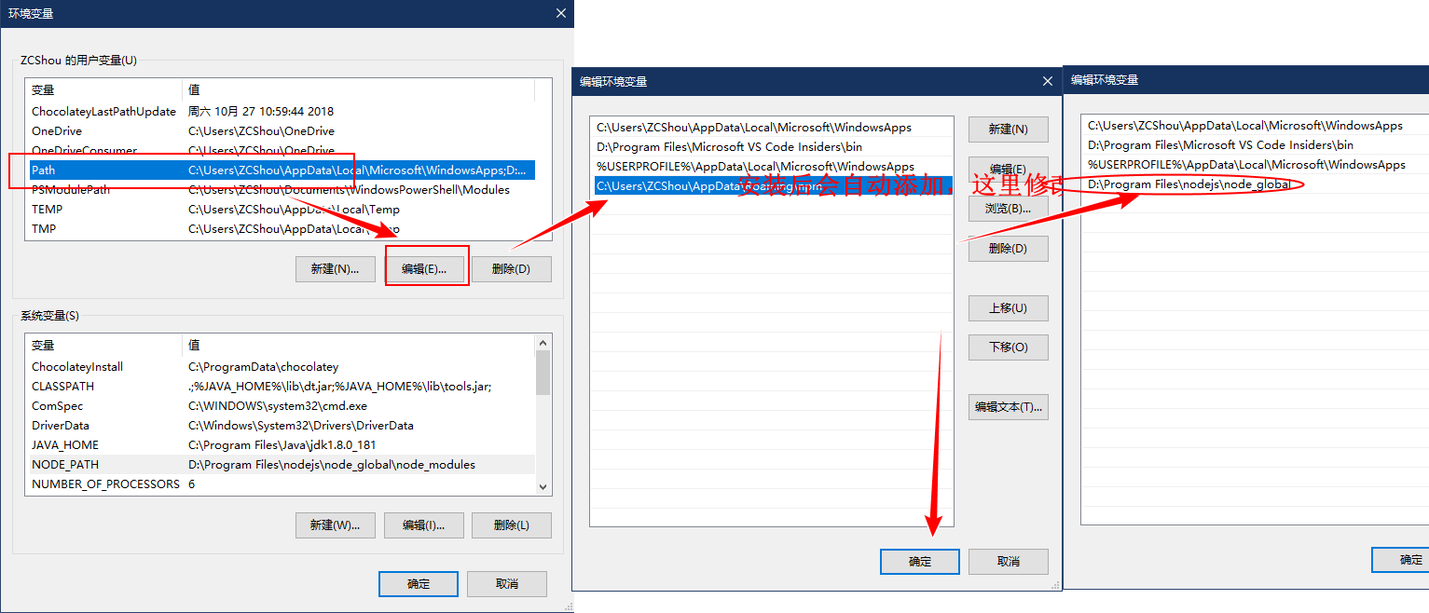Viewport: 1429px width, 613px height.
Task: Click 浏览(B)... in middle edit dialog
Action: pos(1008,209)
